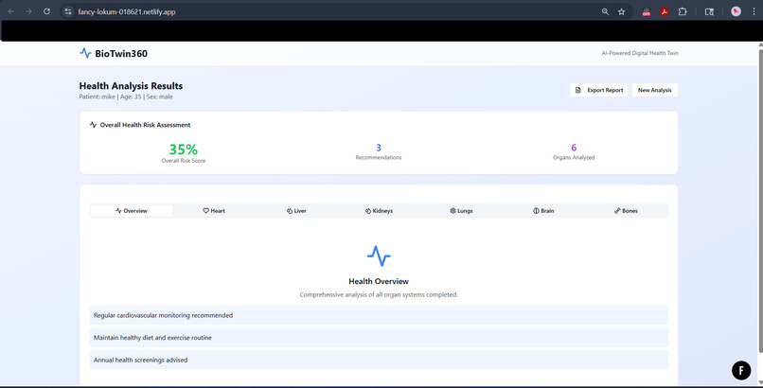Switch to the Brain tab
Image resolution: width=763 pixels, height=388 pixels.
point(543,210)
